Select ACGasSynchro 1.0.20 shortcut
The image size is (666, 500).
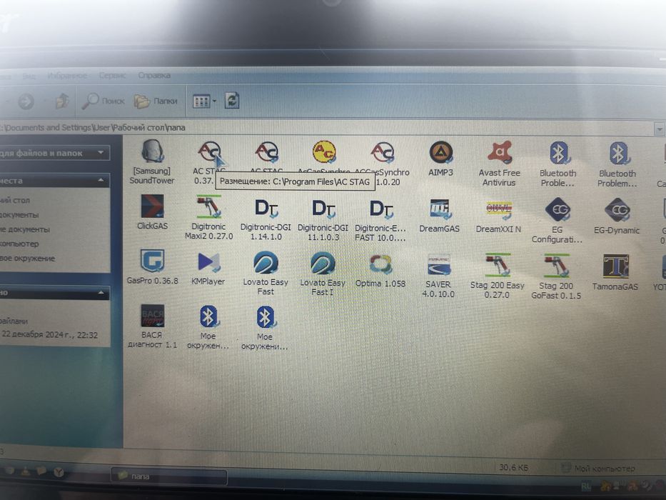[x=383, y=162]
